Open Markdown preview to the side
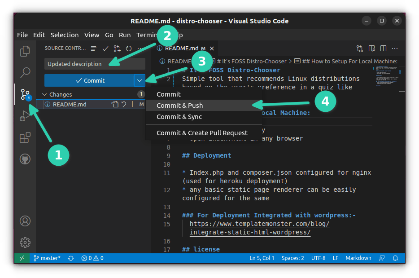 coord(371,48)
